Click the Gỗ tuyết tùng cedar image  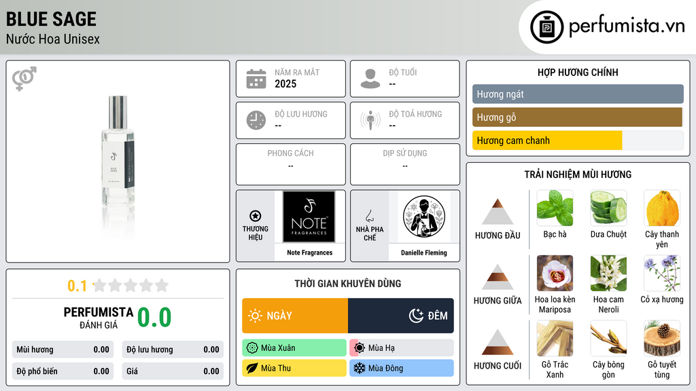(x=662, y=339)
